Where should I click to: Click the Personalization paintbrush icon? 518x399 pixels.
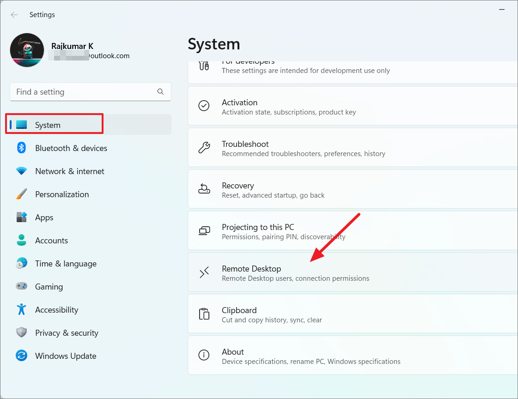click(x=21, y=194)
